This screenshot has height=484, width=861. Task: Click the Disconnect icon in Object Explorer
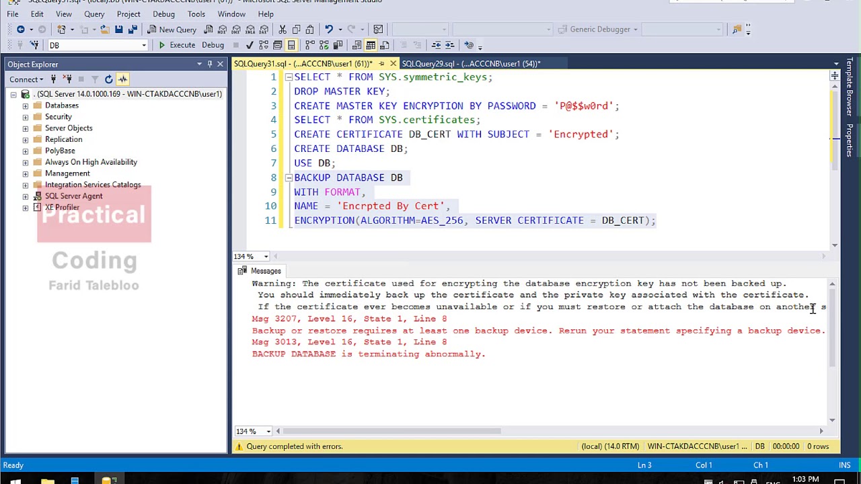tap(66, 79)
